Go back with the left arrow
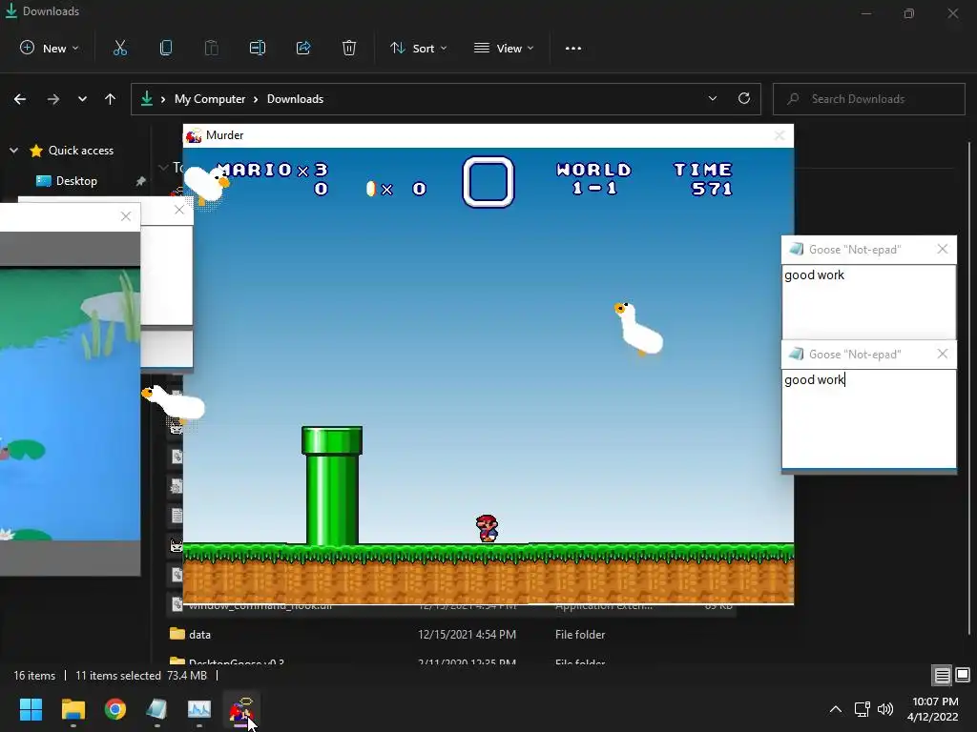 20,99
